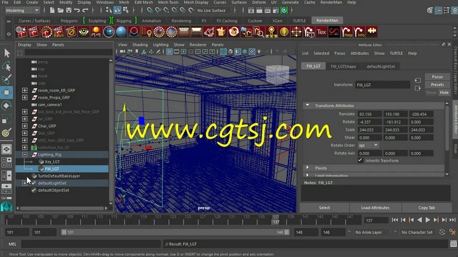Select the Paint selection tool
This screenshot has height=257, width=458.
[6, 79]
